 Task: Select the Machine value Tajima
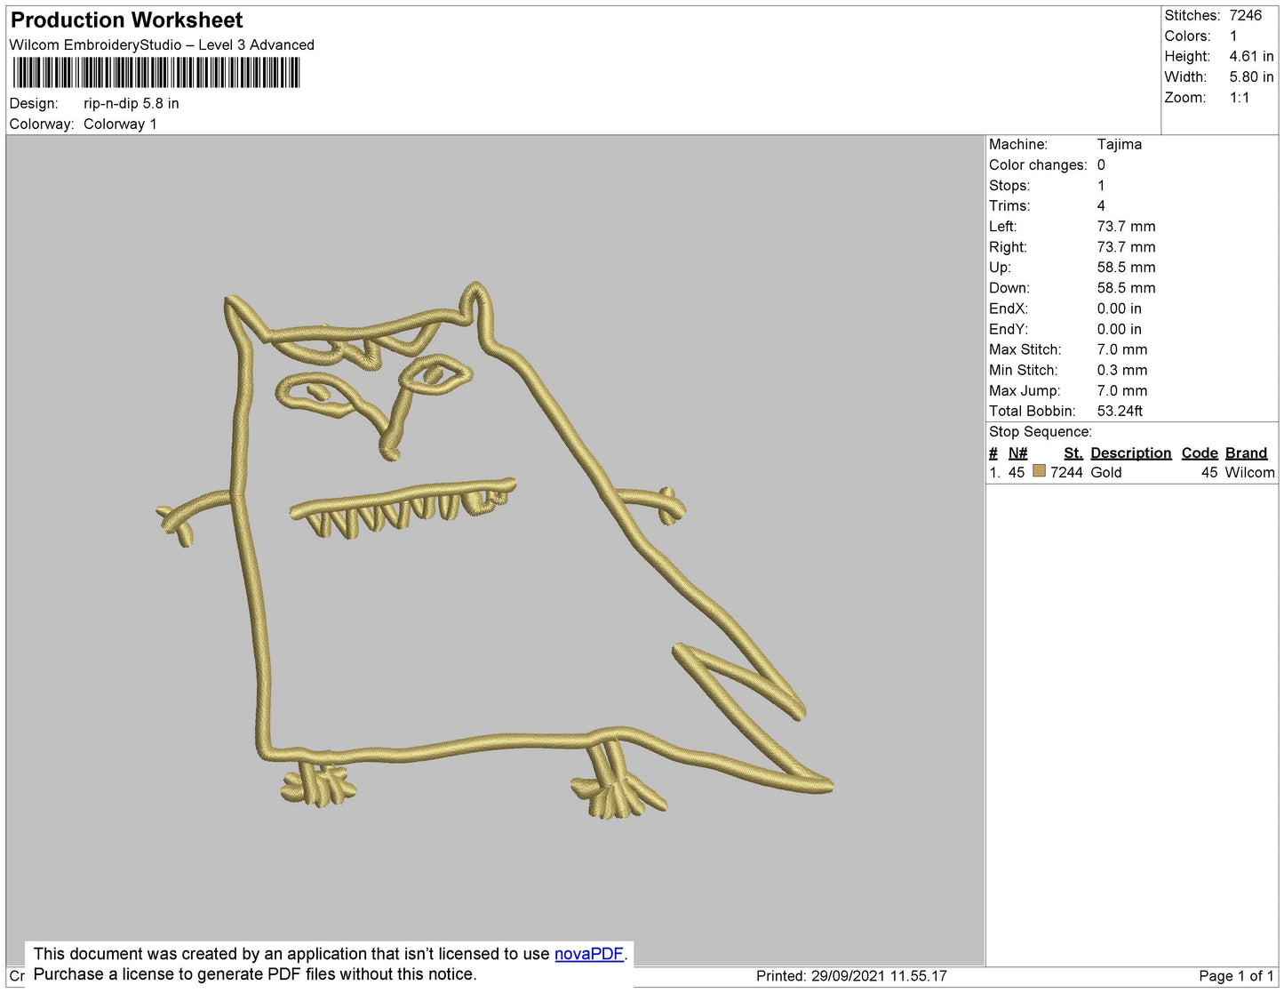pos(1120,144)
